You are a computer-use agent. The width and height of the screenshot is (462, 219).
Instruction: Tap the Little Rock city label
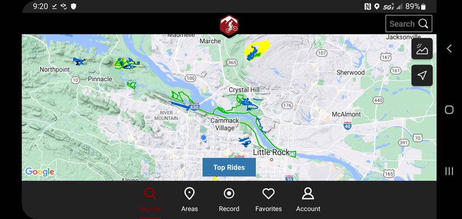point(271,152)
